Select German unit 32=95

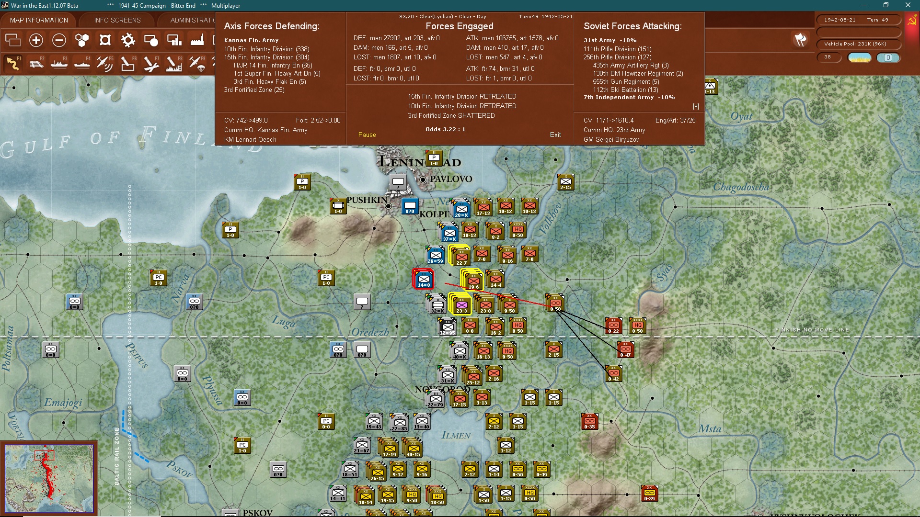447,327
